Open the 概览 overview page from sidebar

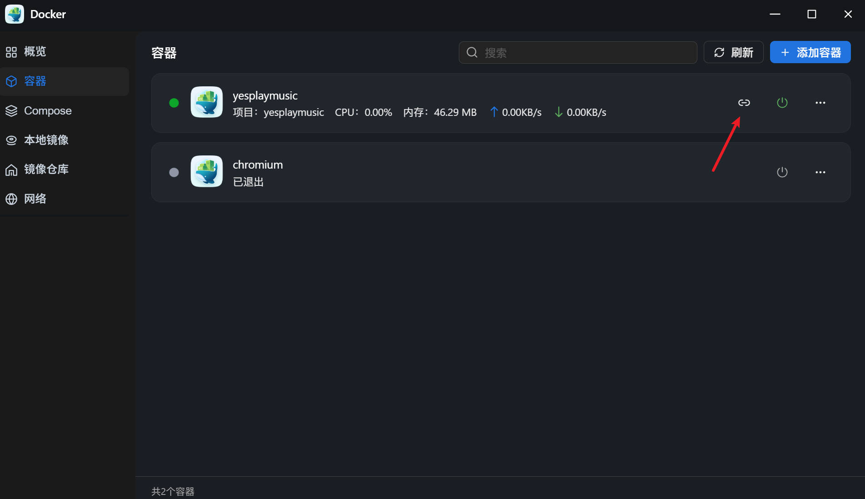tap(35, 51)
